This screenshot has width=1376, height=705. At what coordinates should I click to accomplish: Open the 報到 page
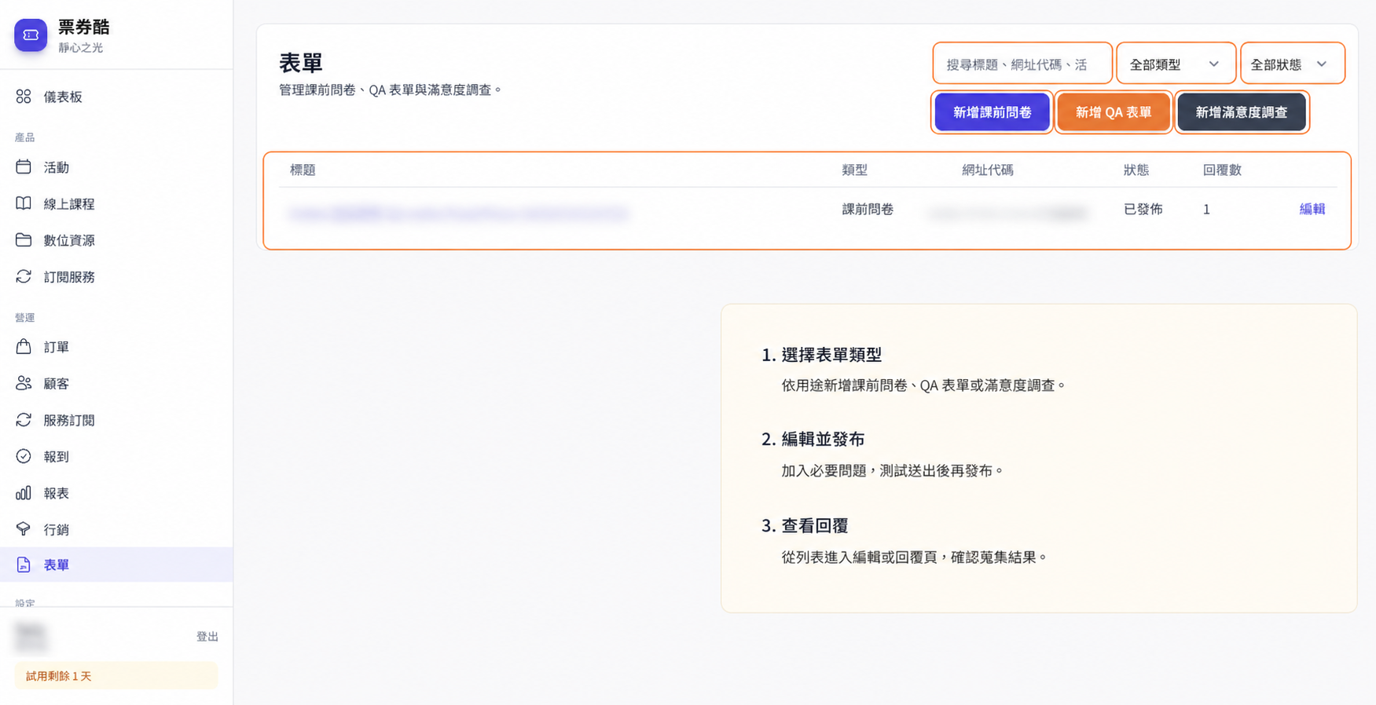tap(116, 456)
